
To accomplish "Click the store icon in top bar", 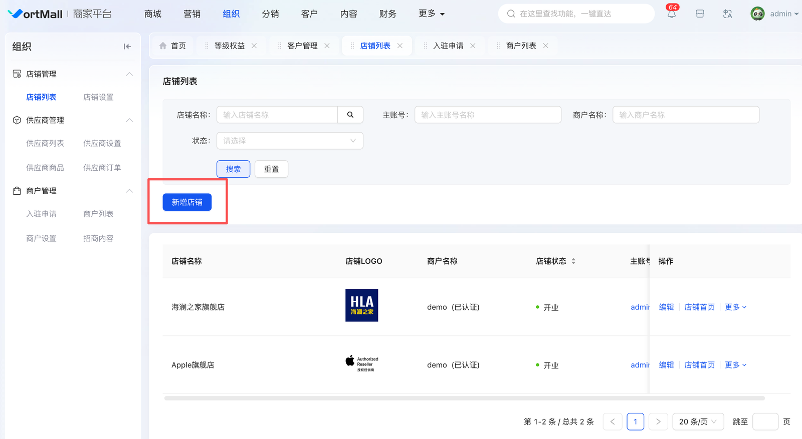I will point(700,14).
